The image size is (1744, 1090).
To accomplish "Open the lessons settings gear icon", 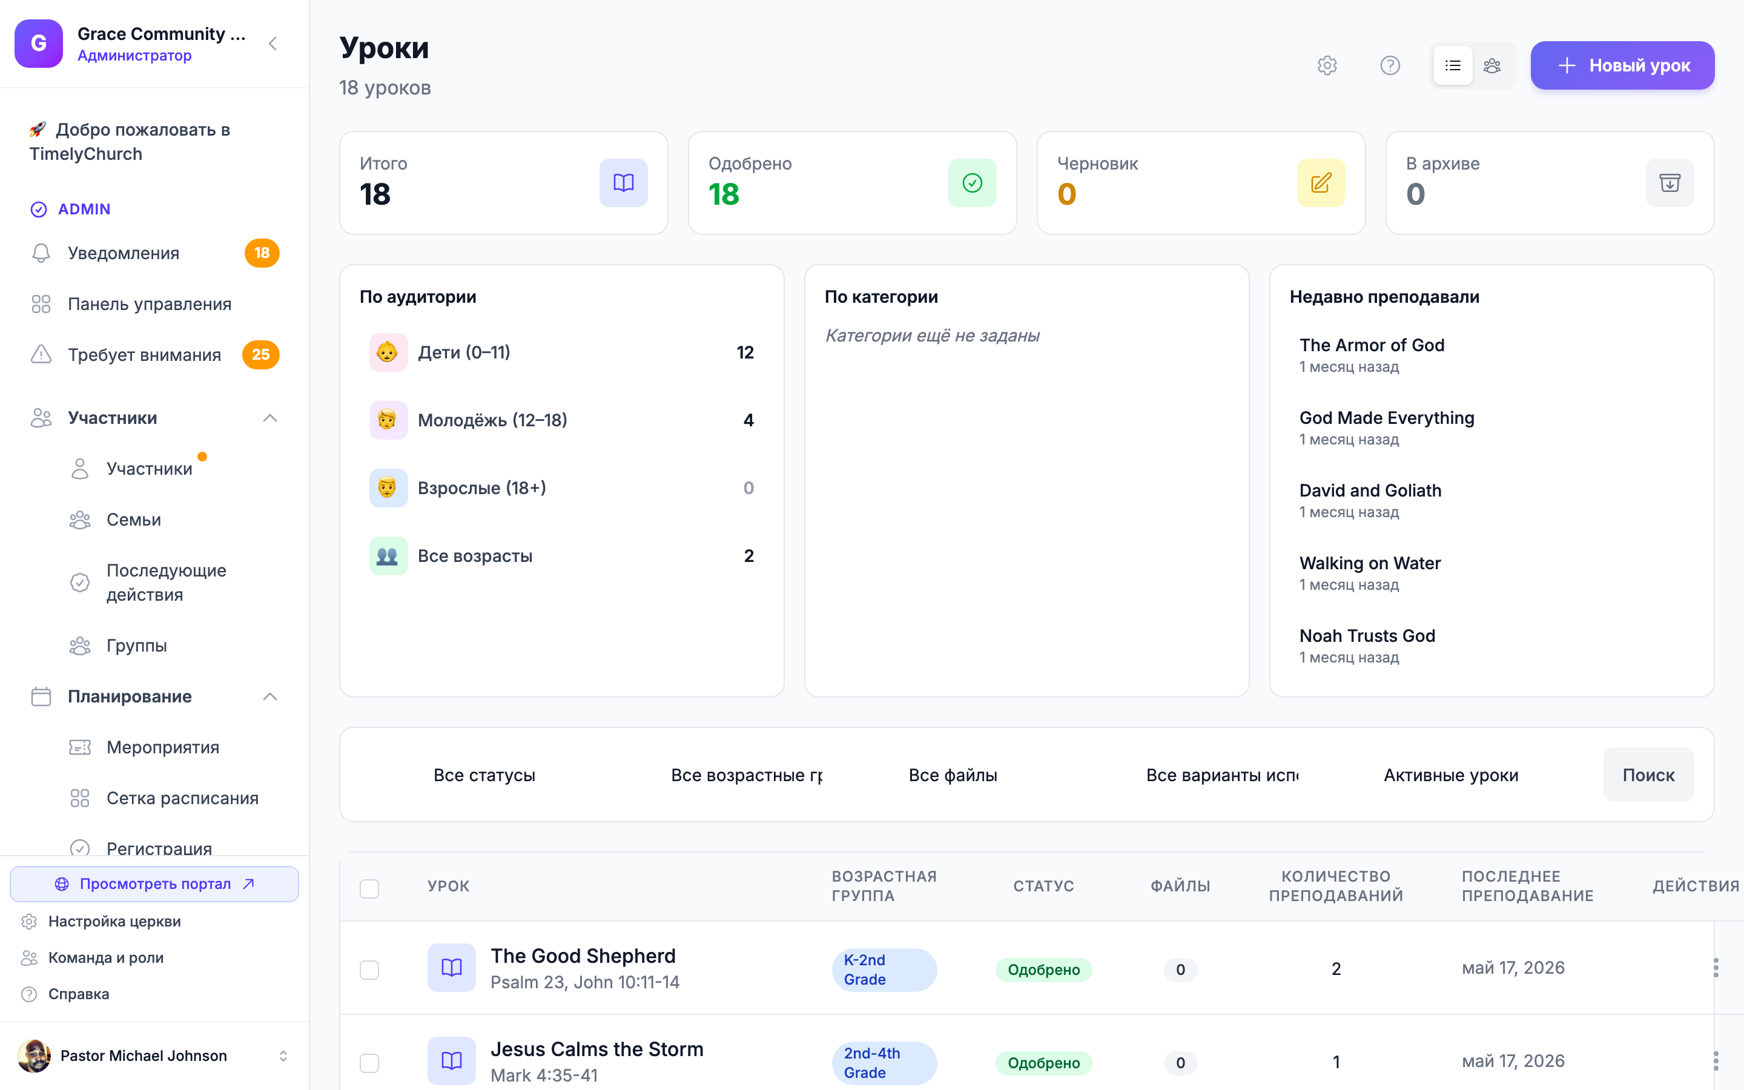I will 1327,65.
